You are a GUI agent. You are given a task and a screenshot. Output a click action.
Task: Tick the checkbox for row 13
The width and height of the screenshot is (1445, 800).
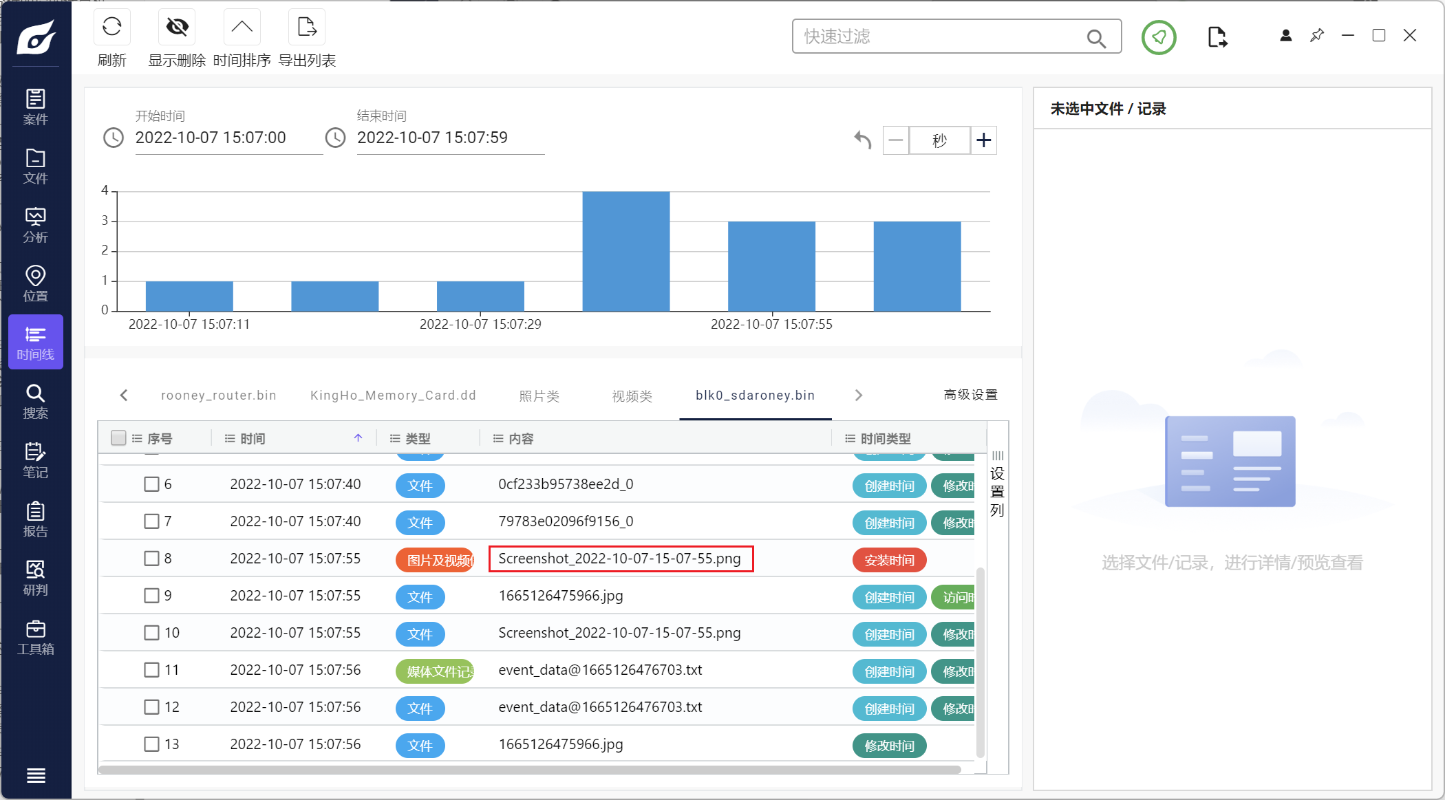tap(151, 744)
